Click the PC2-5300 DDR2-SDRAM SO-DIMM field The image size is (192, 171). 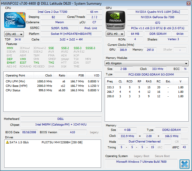[x=151, y=74]
